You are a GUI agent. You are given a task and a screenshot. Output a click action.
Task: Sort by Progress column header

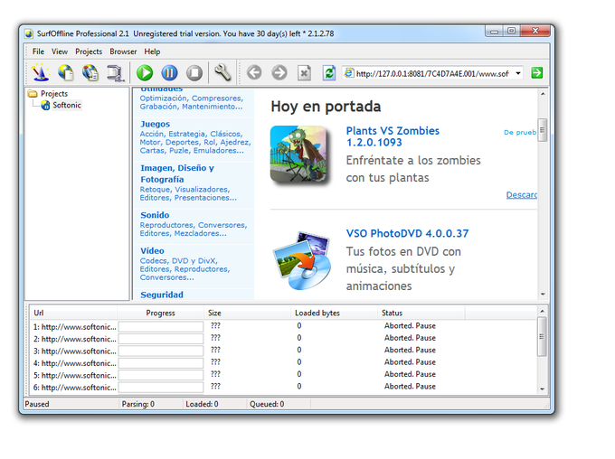pos(160,313)
